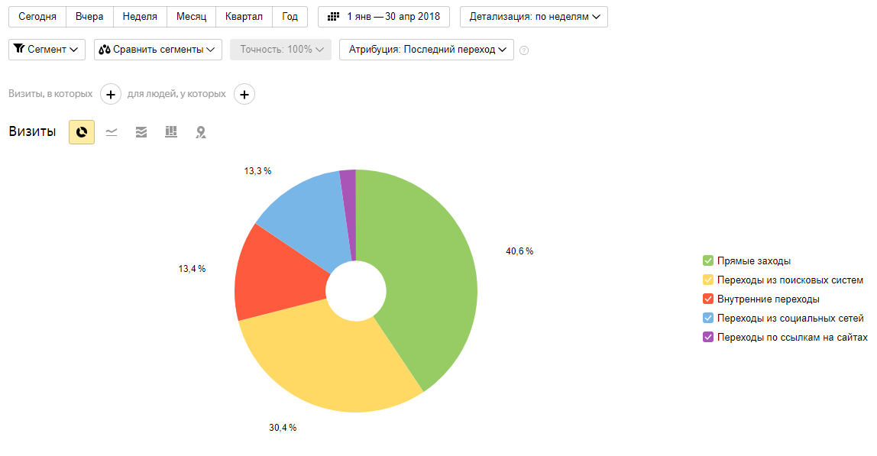
Task: Uncheck Переходы из поисковых систем checkbox
Action: [x=708, y=280]
